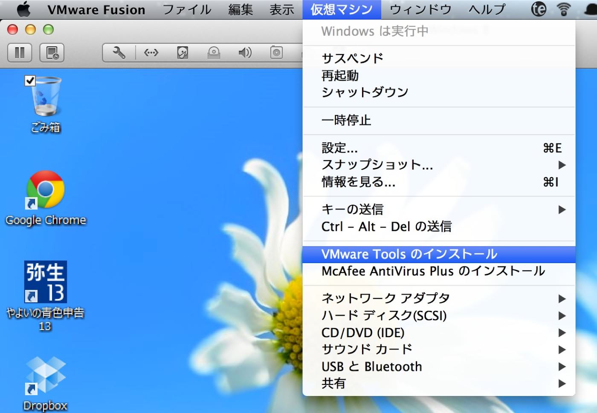Click the sound speaker toolbar icon

point(245,53)
